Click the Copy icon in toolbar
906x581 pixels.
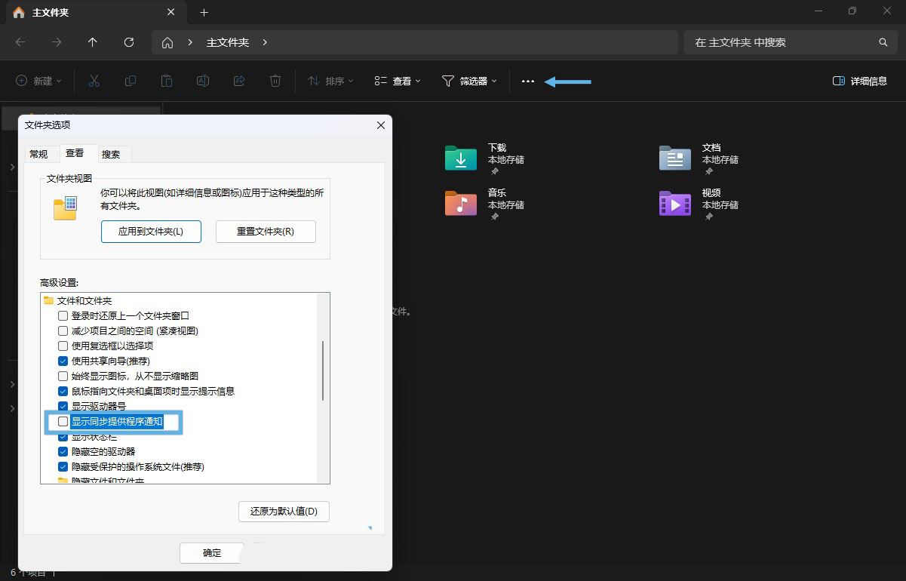coord(131,81)
